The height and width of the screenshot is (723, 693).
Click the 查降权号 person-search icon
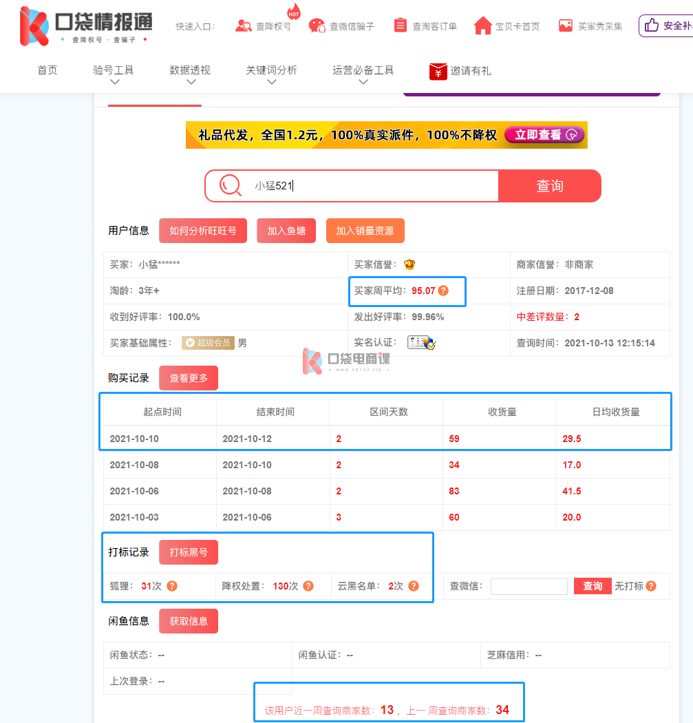(244, 26)
